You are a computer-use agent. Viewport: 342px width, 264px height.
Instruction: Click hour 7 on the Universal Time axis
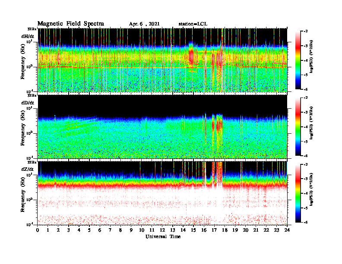point(111,230)
